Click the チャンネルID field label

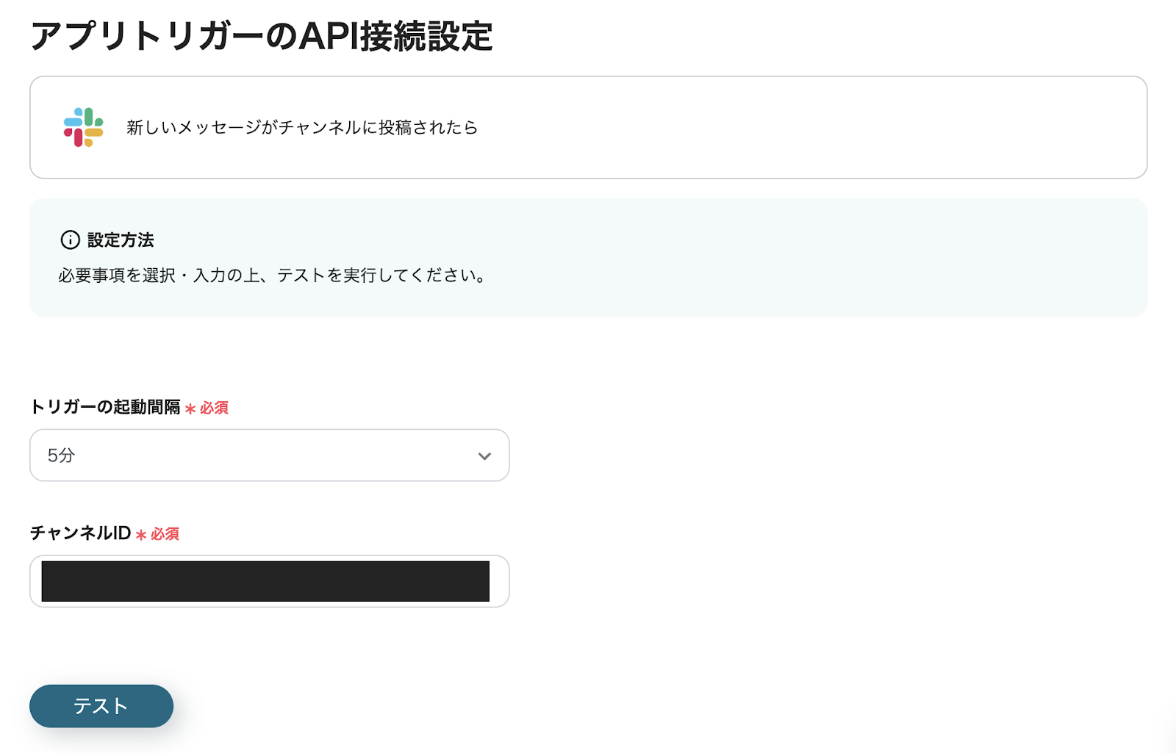[80, 533]
